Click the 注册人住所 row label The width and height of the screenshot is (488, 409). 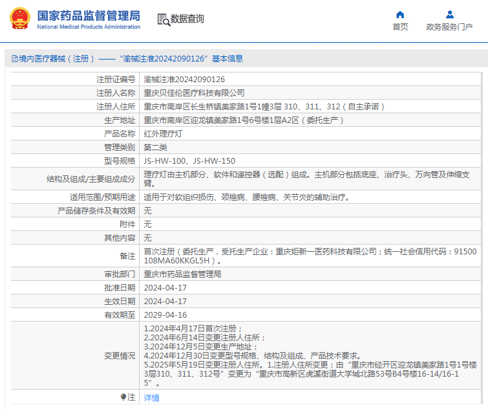coord(116,107)
